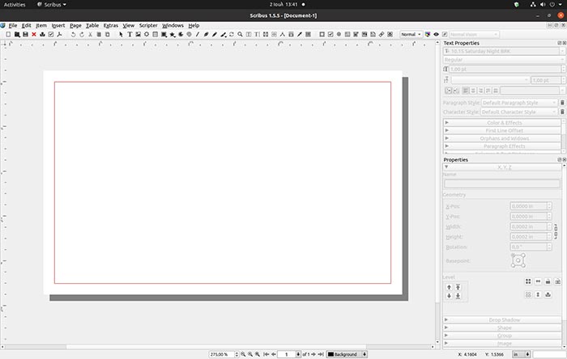
Task: Click the Cut scissors icon
Action: pyautogui.click(x=90, y=34)
